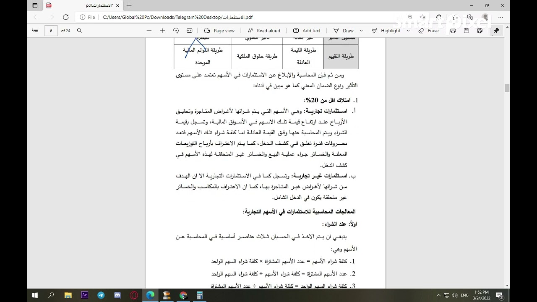
Task: Click the scrollbar down arrow
Action: tap(507, 286)
